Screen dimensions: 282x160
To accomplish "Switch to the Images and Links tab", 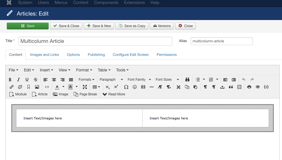I will point(44,55).
